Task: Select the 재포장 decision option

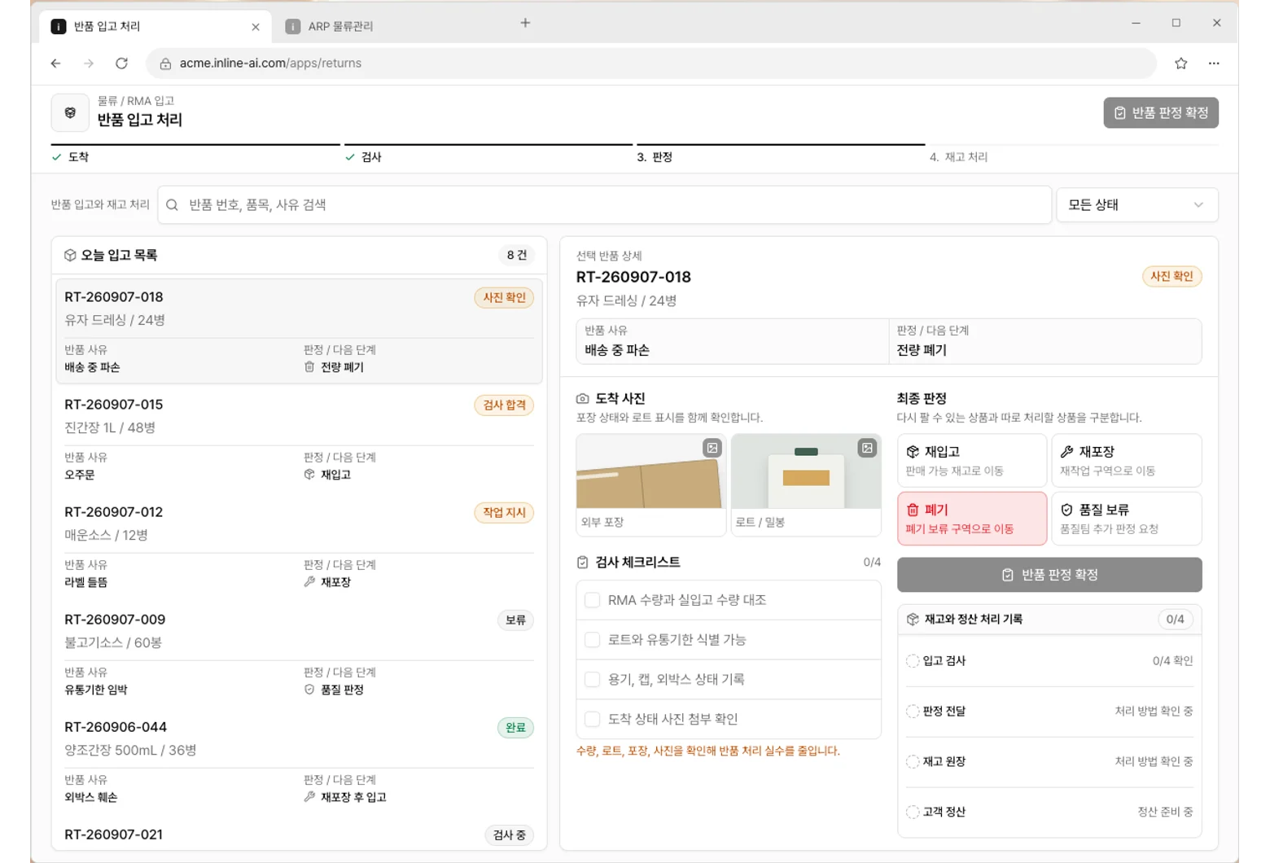Action: pyautogui.click(x=1127, y=461)
